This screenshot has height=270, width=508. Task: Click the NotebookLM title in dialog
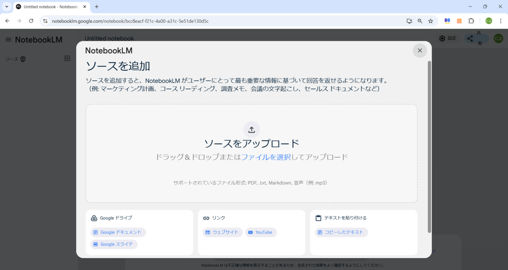[109, 50]
